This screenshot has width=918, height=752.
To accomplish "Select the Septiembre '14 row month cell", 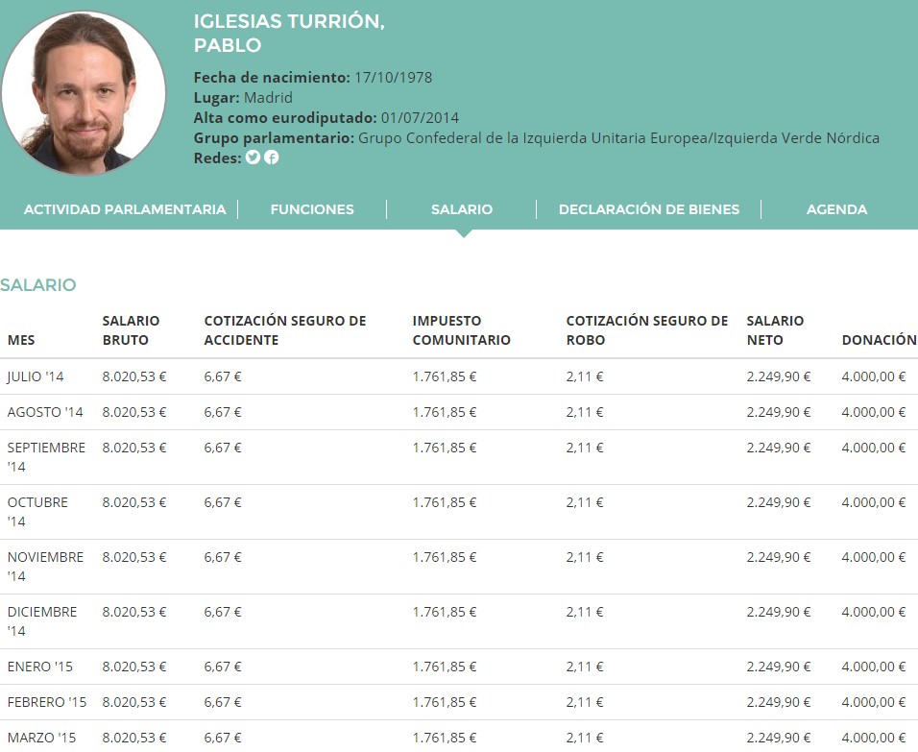I will click(45, 457).
